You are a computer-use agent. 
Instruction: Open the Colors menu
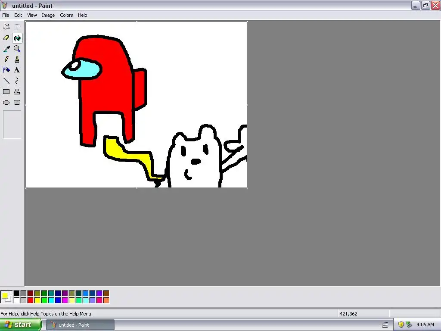coord(66,15)
